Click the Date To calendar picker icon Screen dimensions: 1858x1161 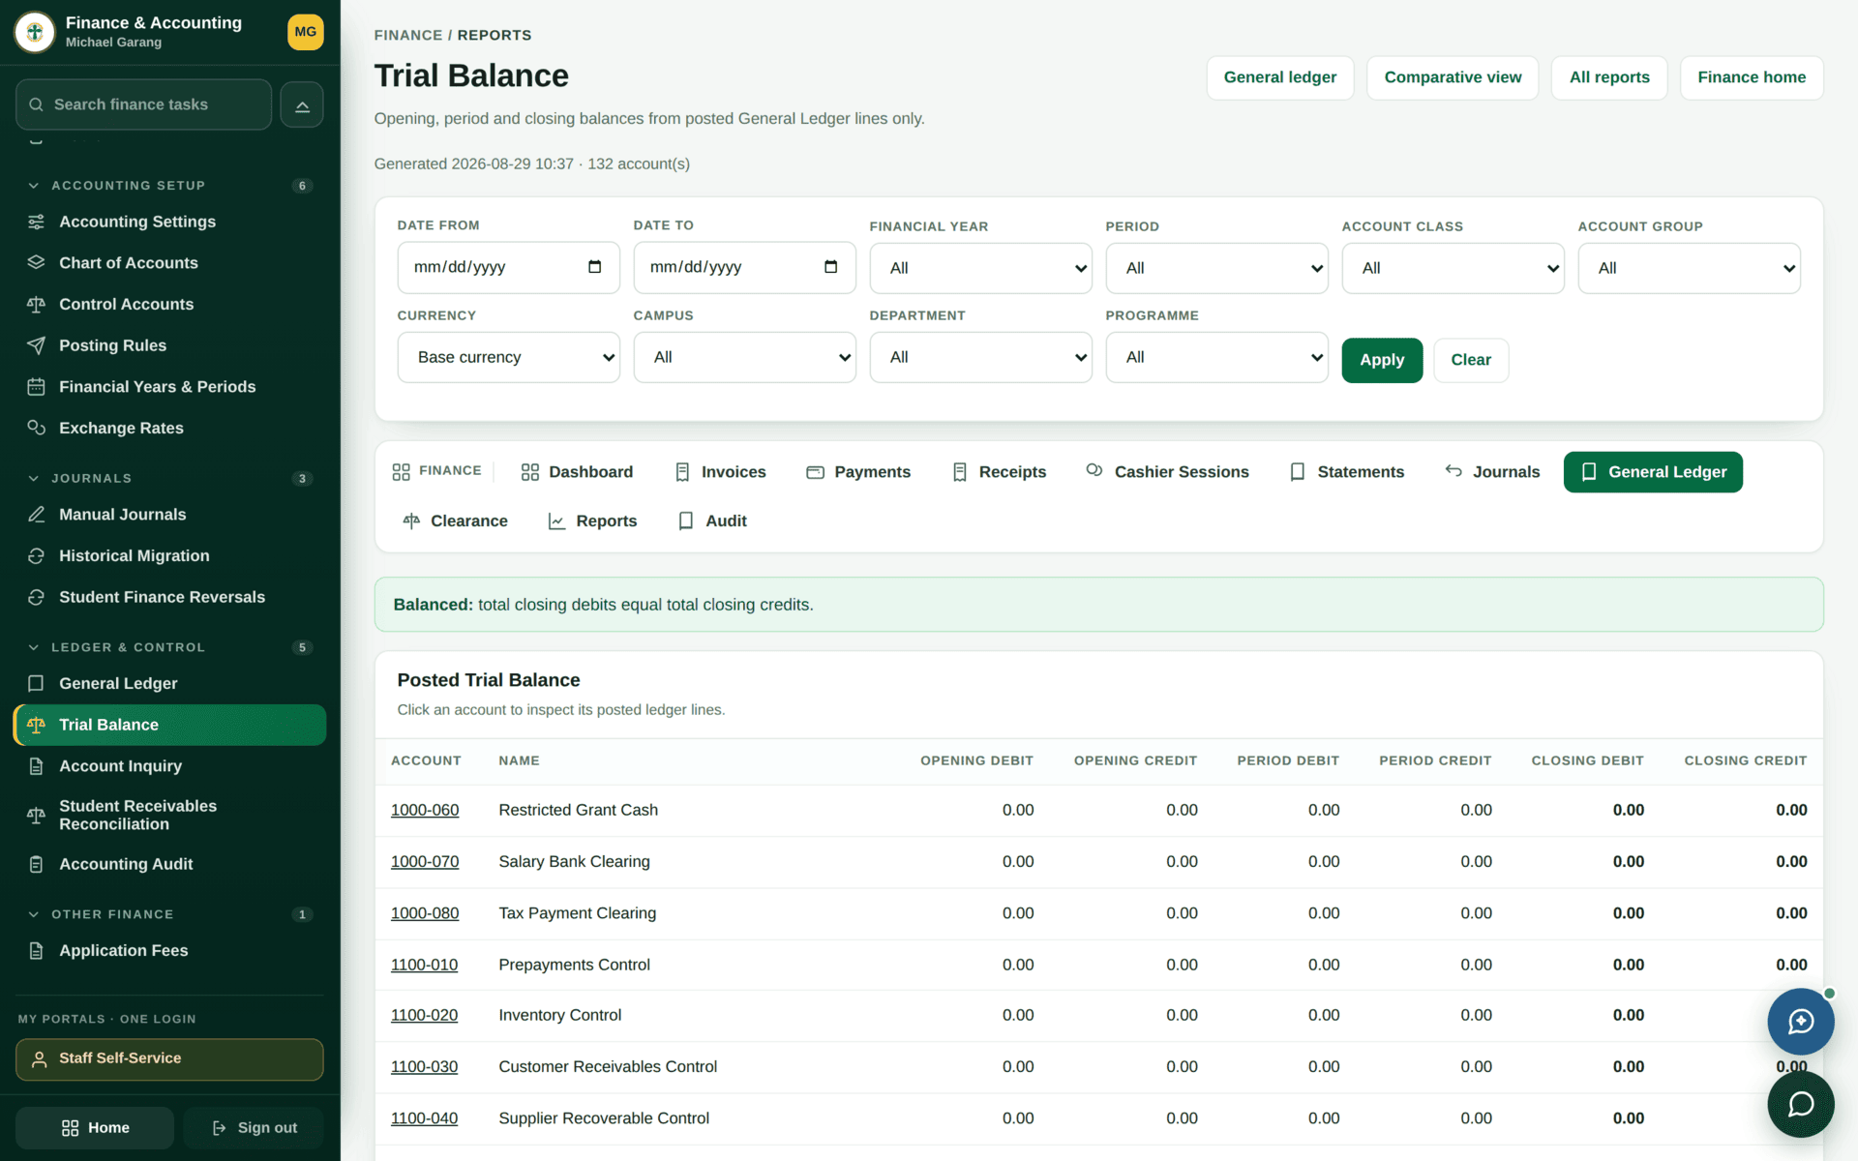tap(830, 267)
